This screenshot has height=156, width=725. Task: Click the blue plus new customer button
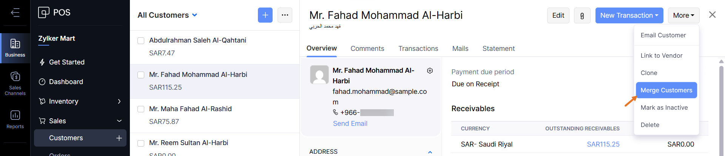tap(265, 15)
